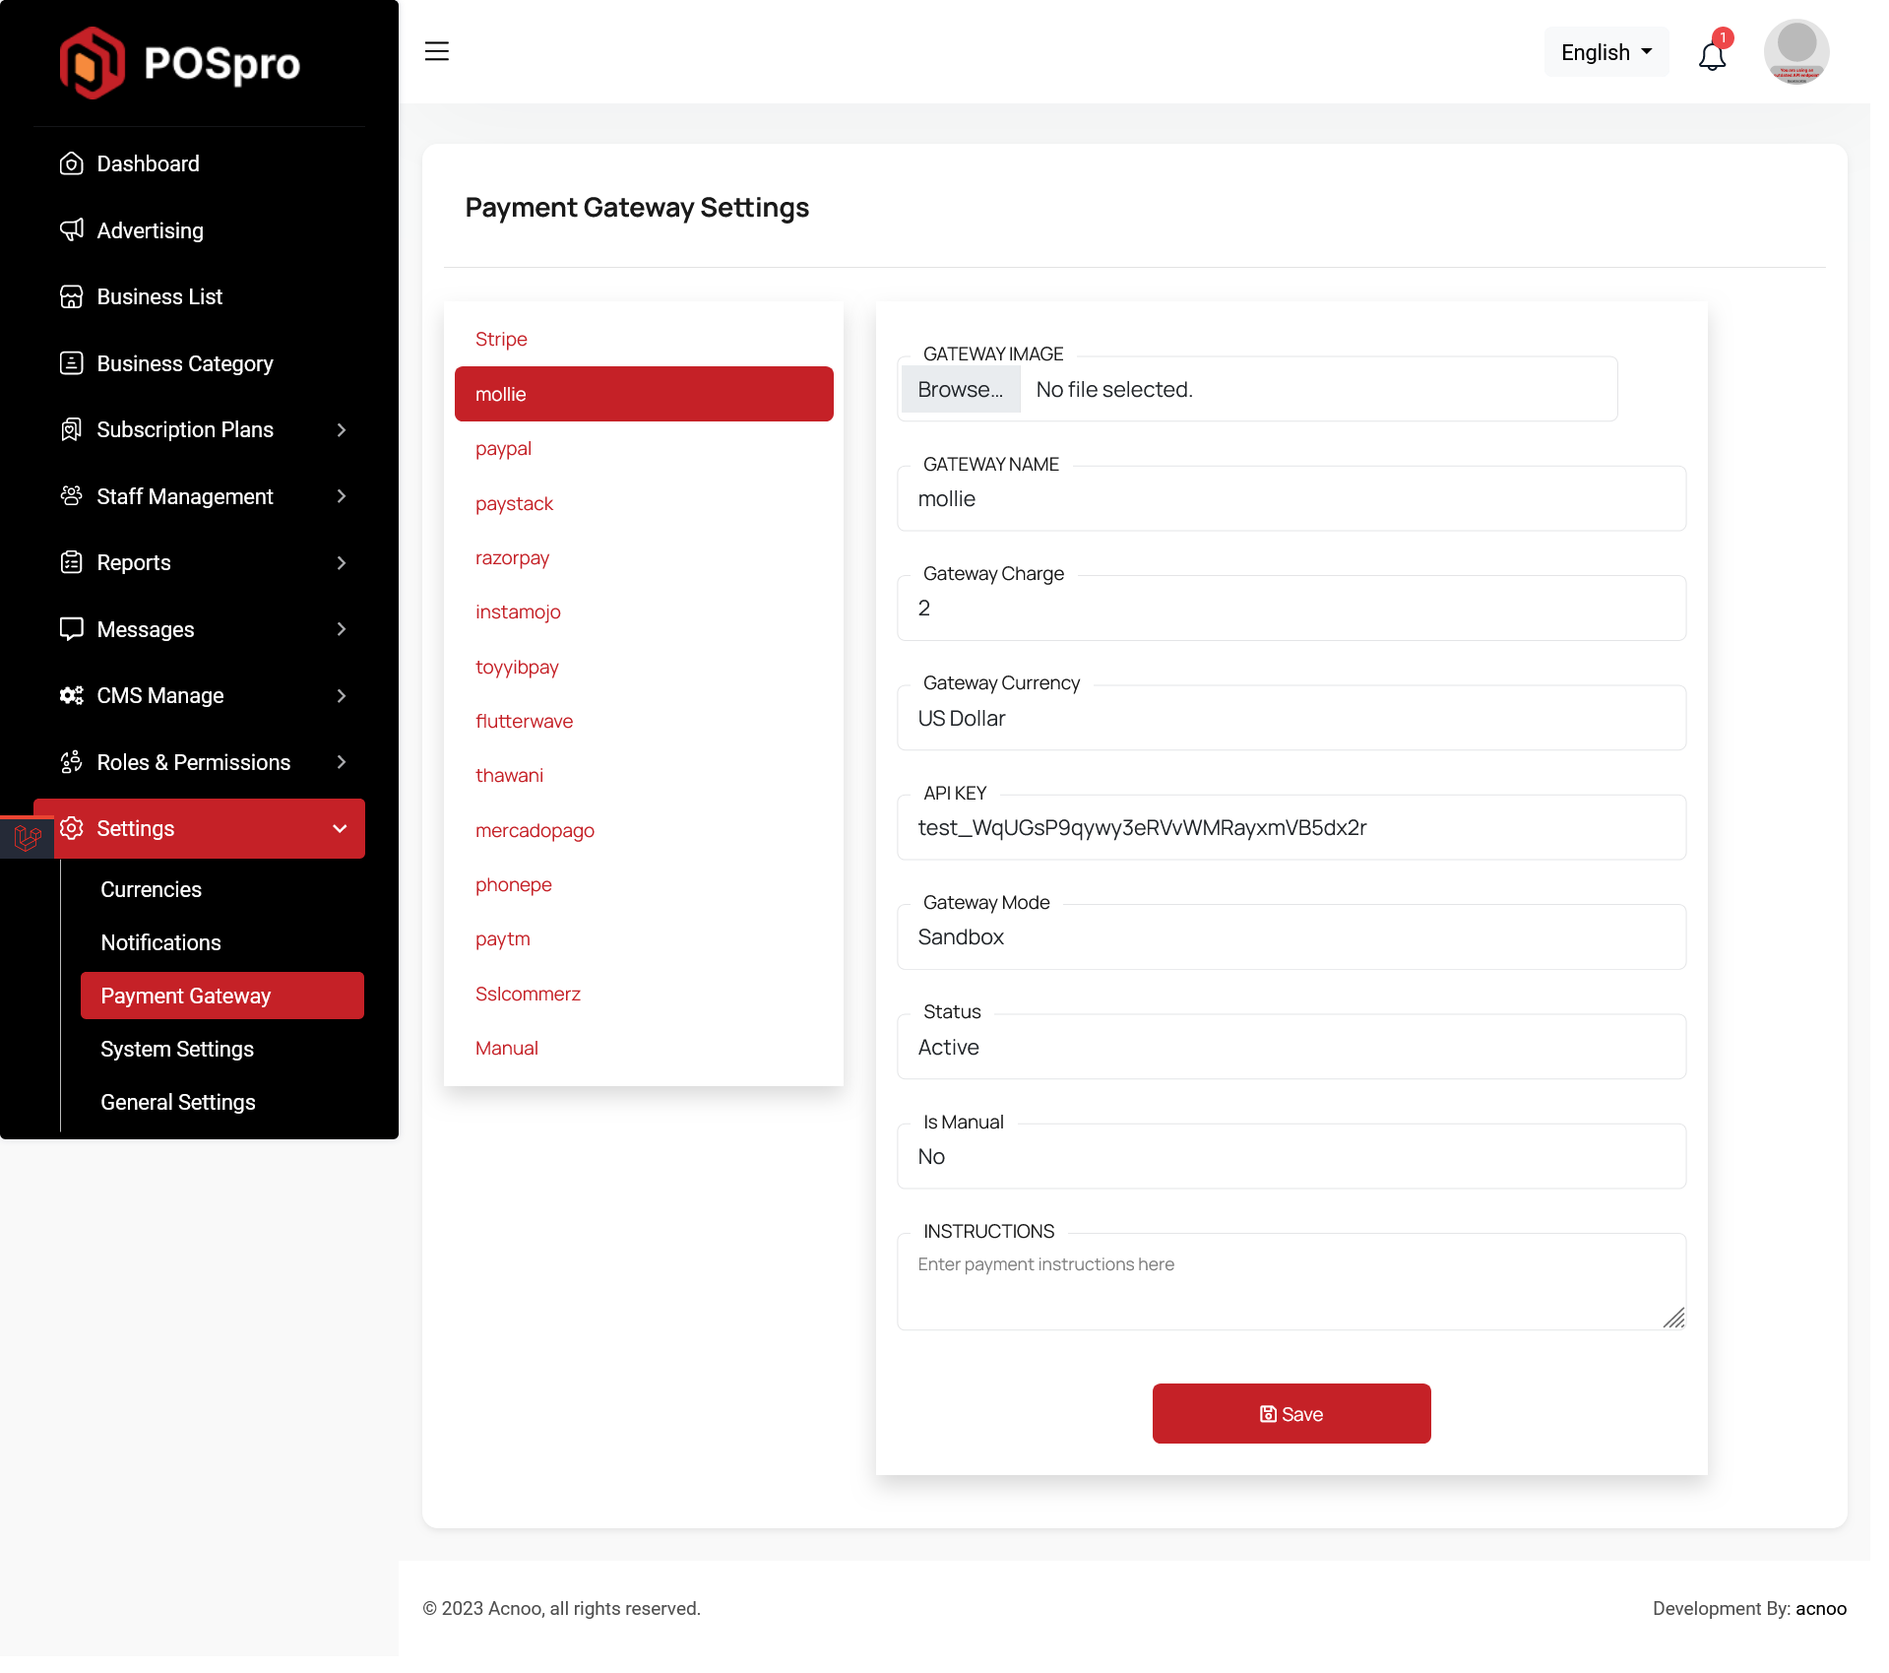The width and height of the screenshot is (1889, 1673).
Task: Collapse the Settings menu
Action: [340, 828]
